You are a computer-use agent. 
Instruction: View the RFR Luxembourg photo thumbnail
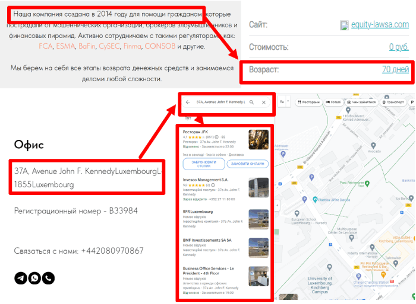click(x=259, y=219)
